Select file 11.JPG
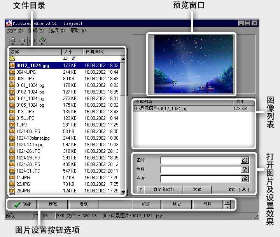Image resolution: width=280 pixels, height=237 pixels. coord(65,177)
